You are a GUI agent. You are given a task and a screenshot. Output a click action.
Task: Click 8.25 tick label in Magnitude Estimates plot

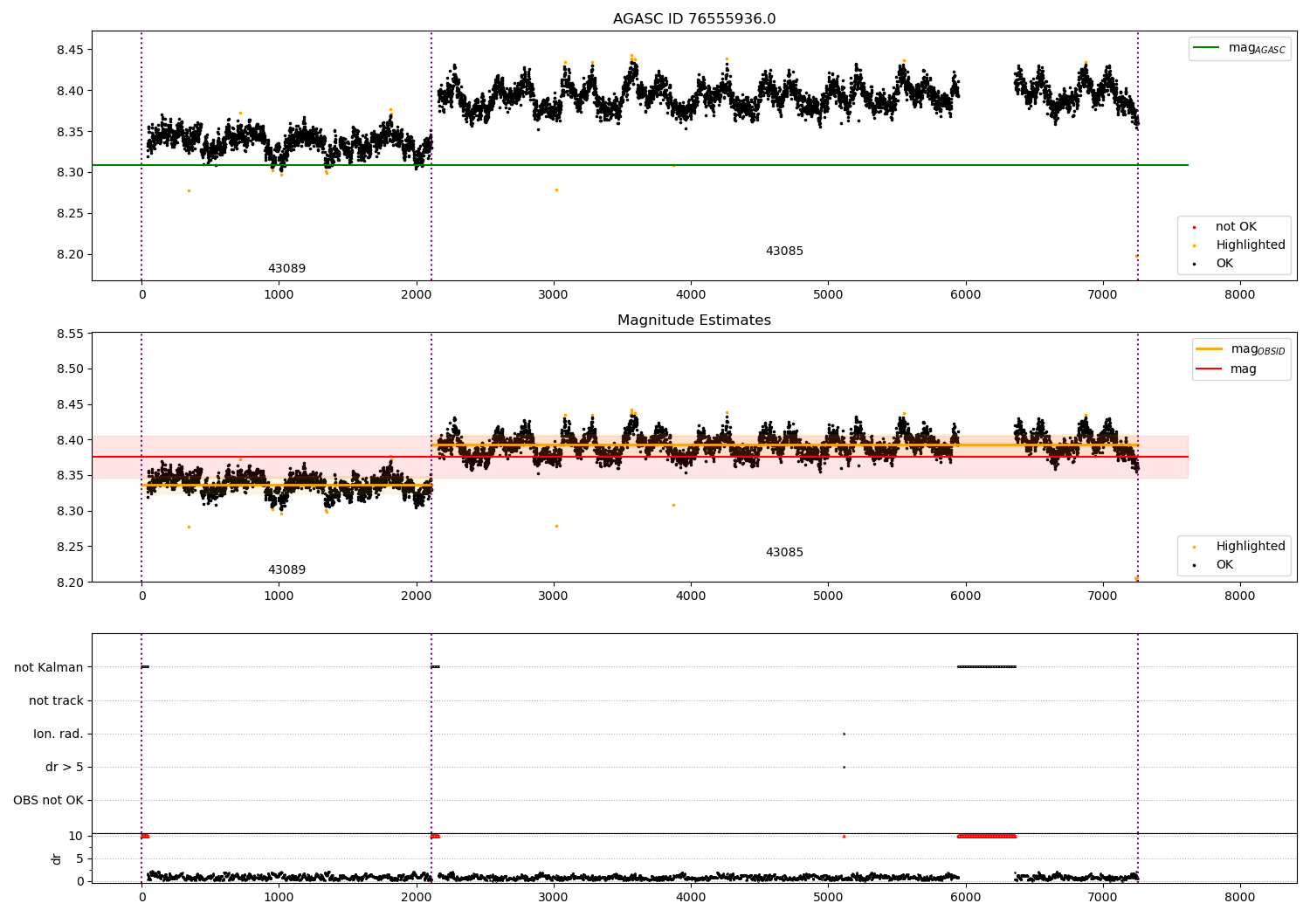pyautogui.click(x=70, y=548)
